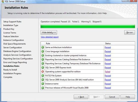Select Product Key step in sidebar
The image size is (138, 102).
pos(9,29)
